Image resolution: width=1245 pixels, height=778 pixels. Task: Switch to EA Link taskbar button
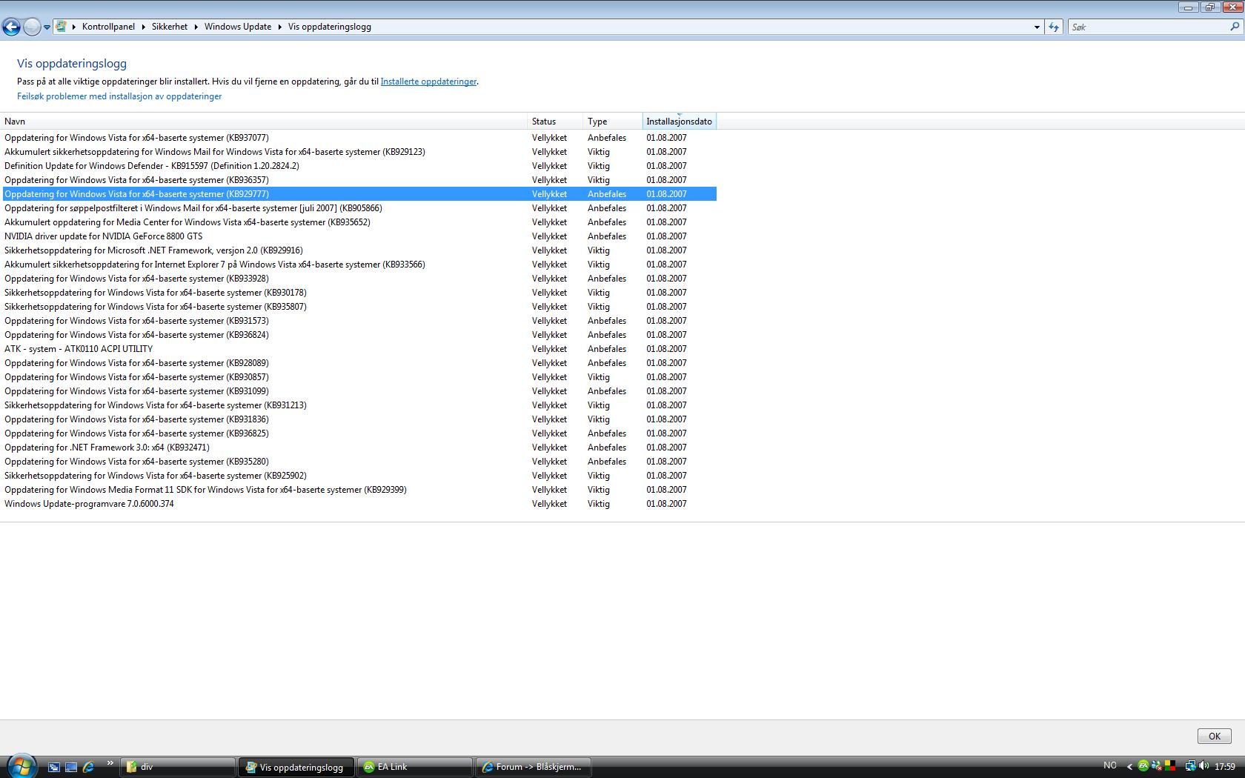coord(415,767)
